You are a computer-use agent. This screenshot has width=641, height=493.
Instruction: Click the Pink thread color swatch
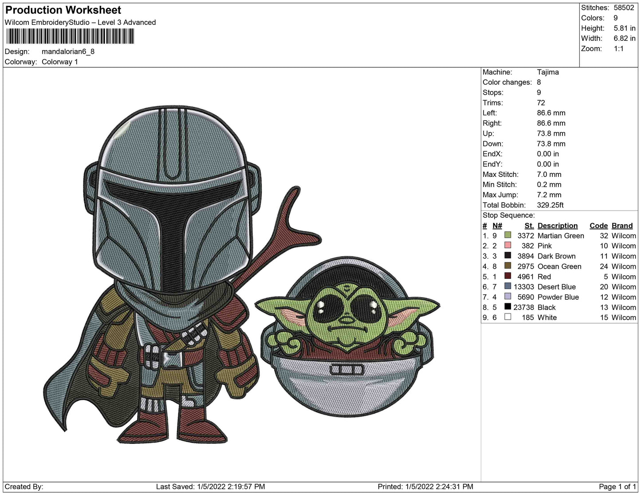tap(508, 246)
